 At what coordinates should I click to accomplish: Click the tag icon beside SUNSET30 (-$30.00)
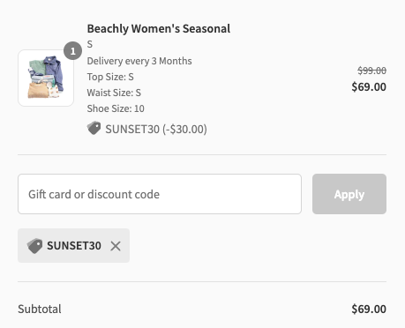94,128
